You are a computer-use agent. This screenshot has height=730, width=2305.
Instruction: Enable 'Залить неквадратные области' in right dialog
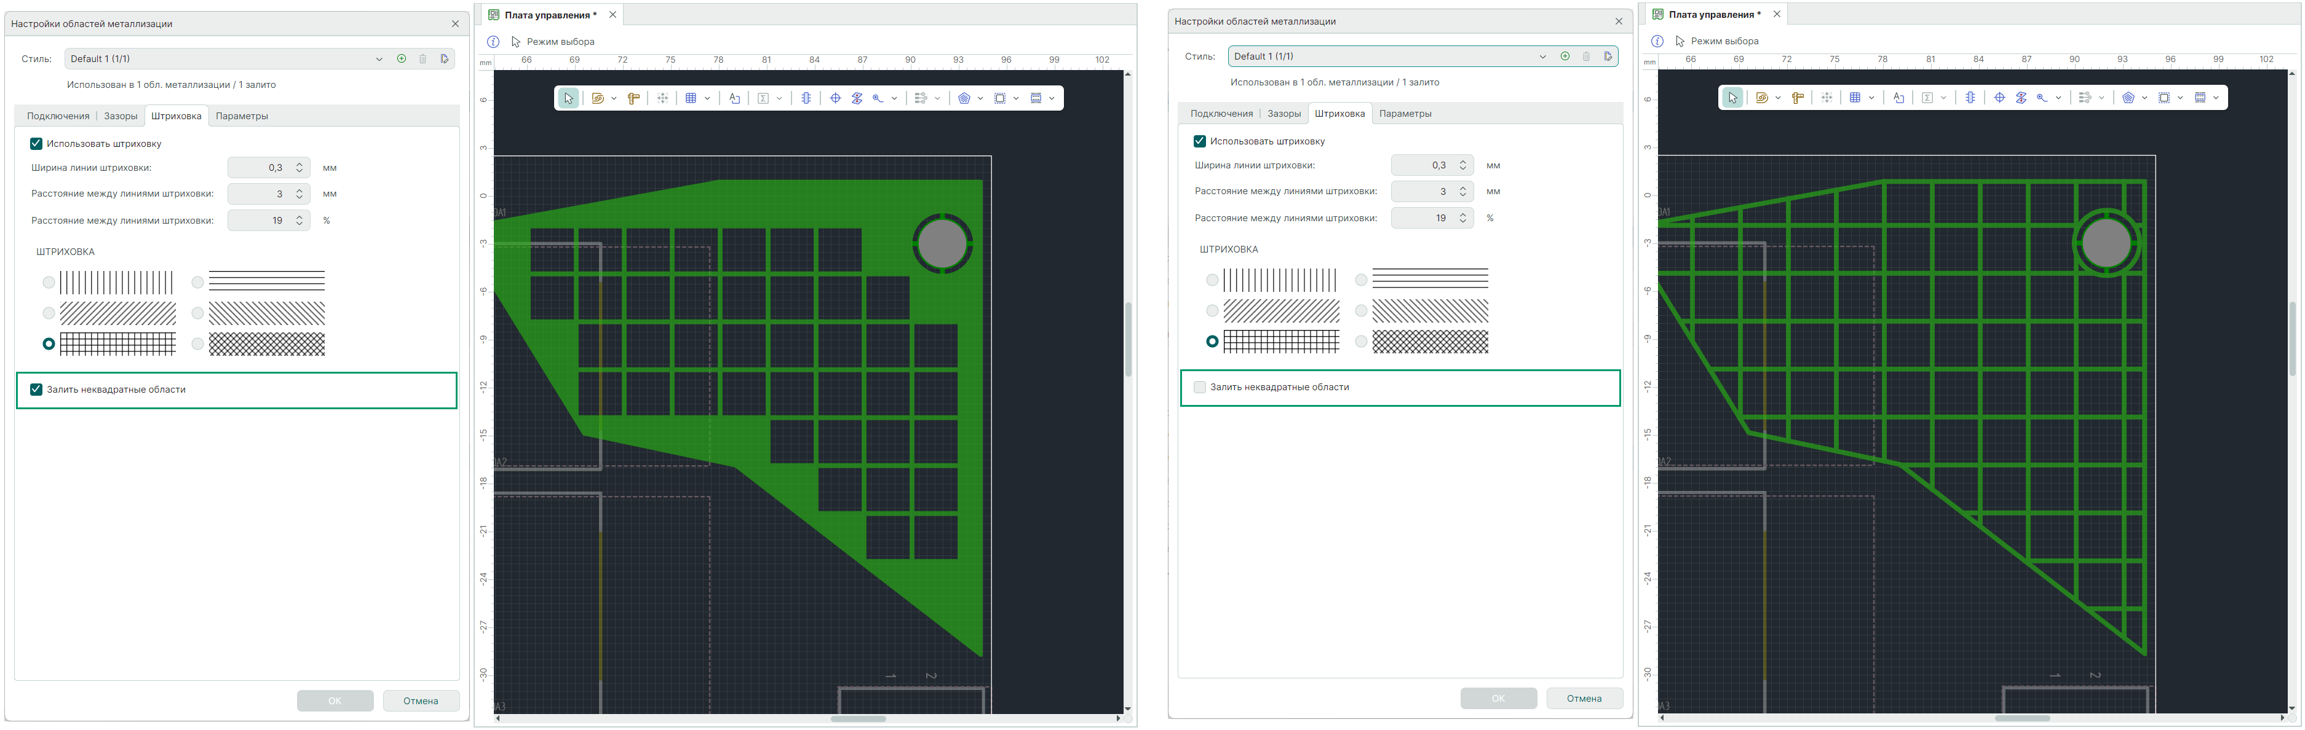click(1200, 387)
